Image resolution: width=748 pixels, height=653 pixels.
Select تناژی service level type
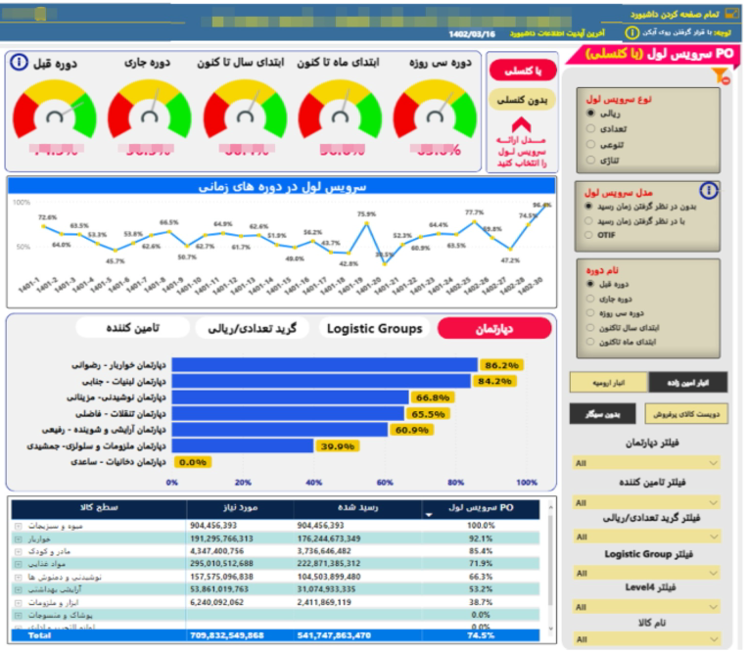click(x=590, y=160)
